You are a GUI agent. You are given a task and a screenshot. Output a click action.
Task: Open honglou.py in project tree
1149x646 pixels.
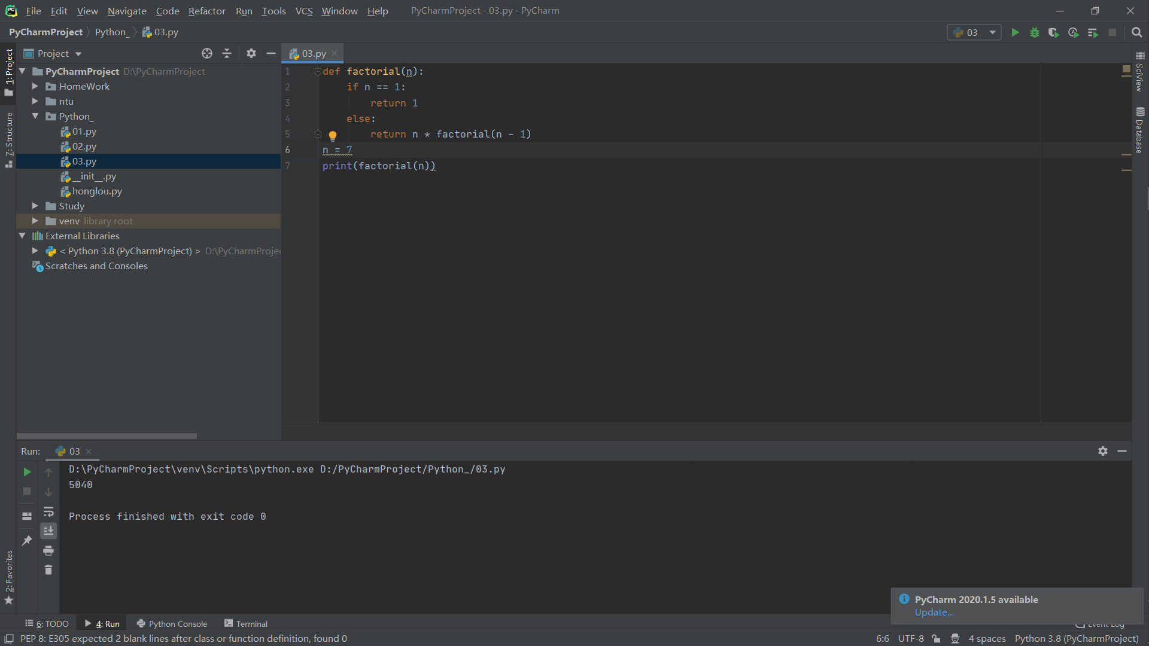click(x=97, y=191)
